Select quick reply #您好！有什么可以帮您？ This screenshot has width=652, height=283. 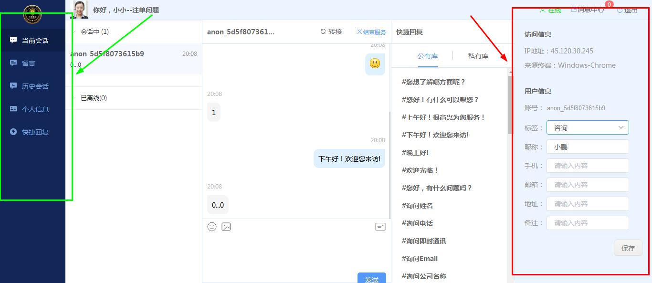[440, 100]
